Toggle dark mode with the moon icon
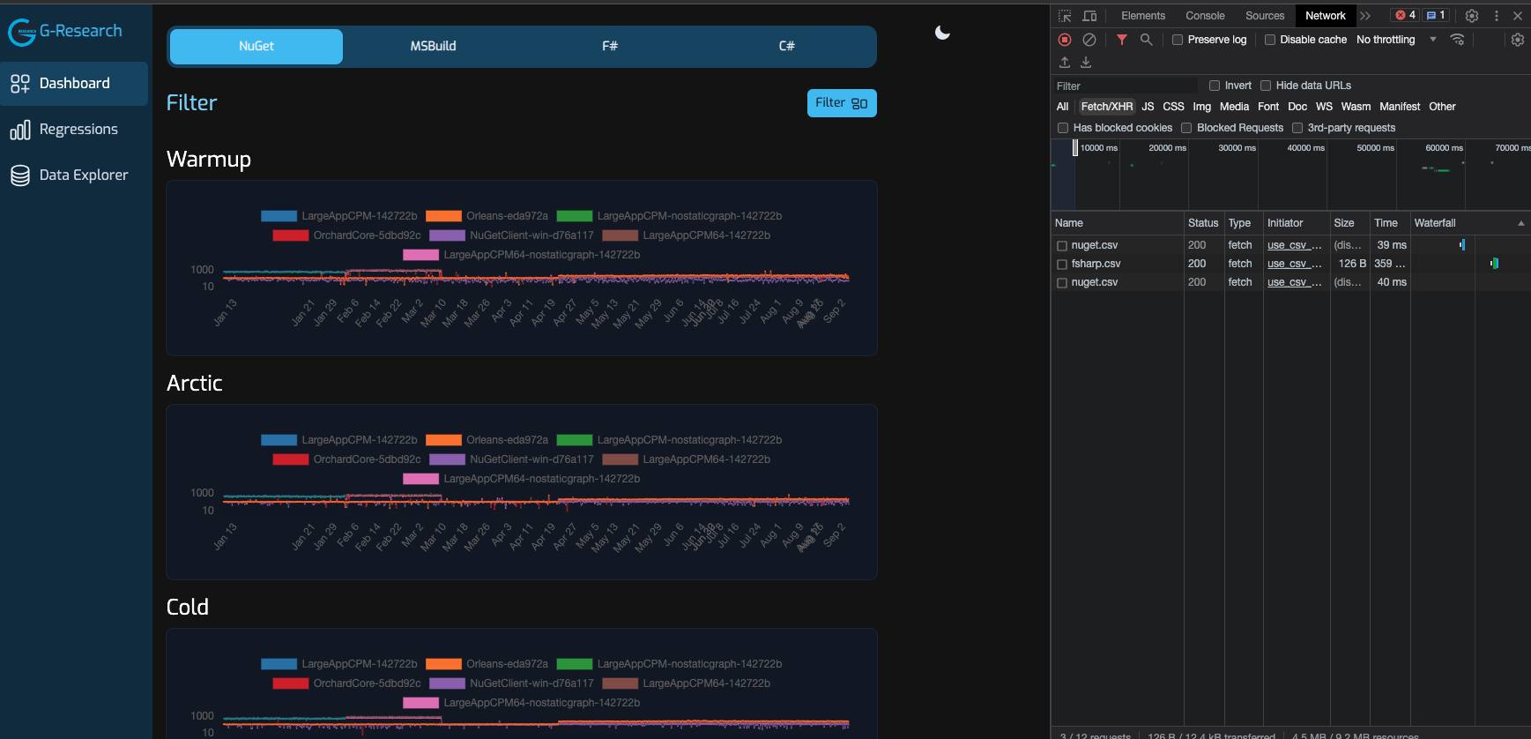 coord(942,33)
